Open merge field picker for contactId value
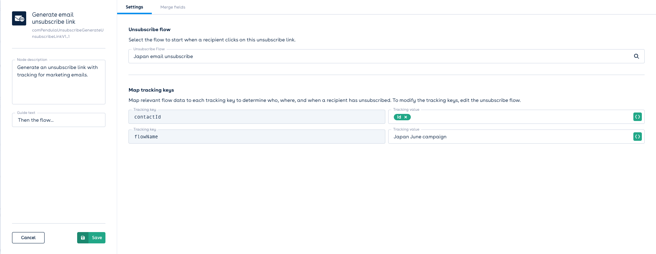This screenshot has width=656, height=254. [637, 117]
